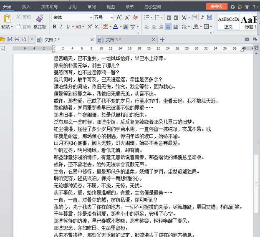Toggle italic formatting (I)
Image resolution: width=260 pixels, height=237 pixels.
[x=61, y=27]
